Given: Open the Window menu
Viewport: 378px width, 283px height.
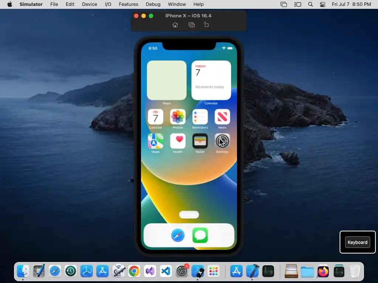Looking at the screenshot, I should pos(177,4).
